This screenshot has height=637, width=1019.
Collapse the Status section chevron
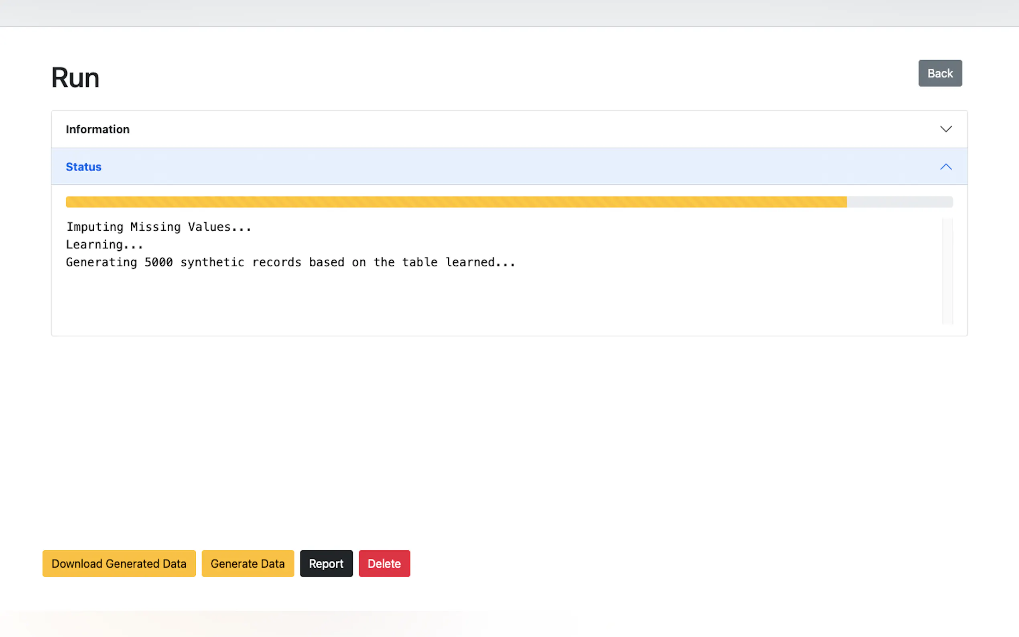point(946,167)
